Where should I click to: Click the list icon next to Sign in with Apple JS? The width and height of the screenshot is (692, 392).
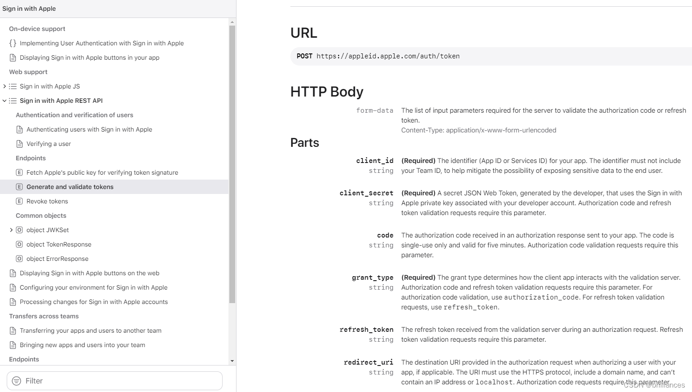[x=13, y=86]
